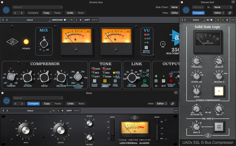Image resolution: width=236 pixels, height=146 pixels.
Task: Open the three-dots menu in Bass plugin
Action: pos(176,111)
